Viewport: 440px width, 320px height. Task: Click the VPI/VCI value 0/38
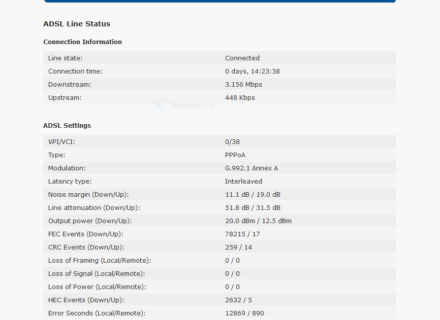[232, 141]
